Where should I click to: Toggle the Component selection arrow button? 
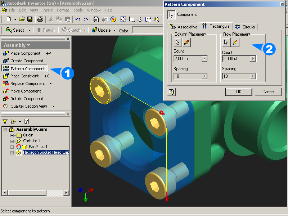pos(171,15)
